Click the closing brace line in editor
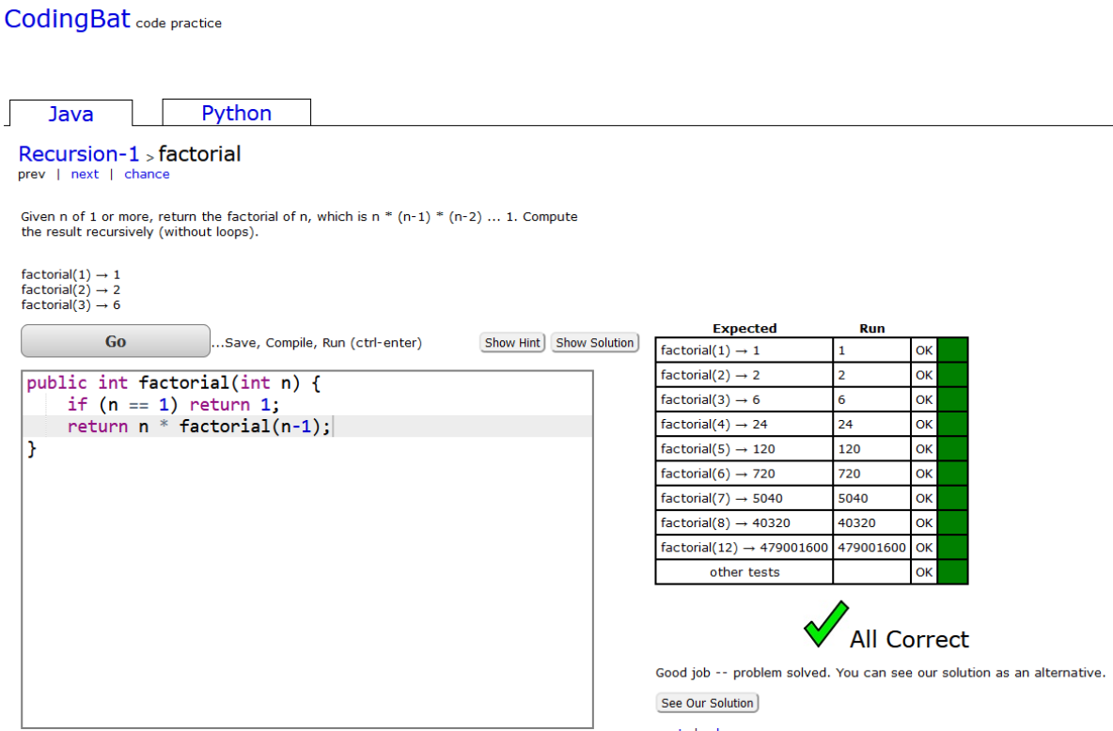1113x731 pixels. [x=32, y=449]
